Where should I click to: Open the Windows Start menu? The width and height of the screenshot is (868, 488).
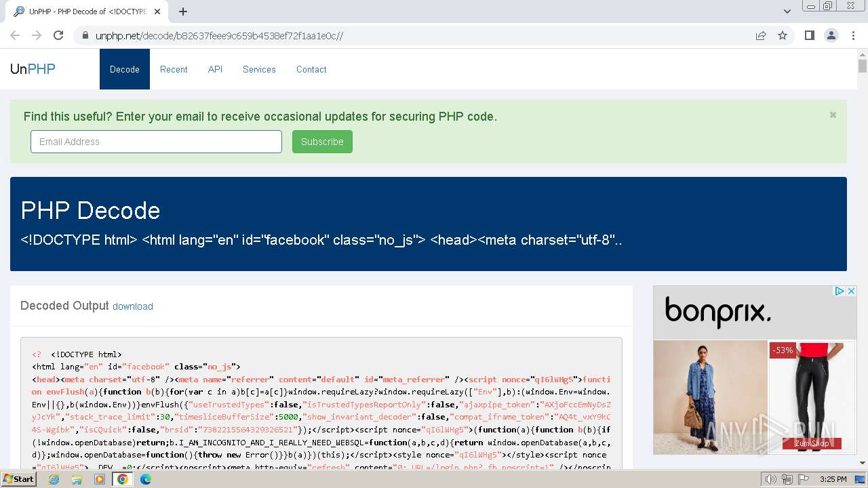(18, 479)
